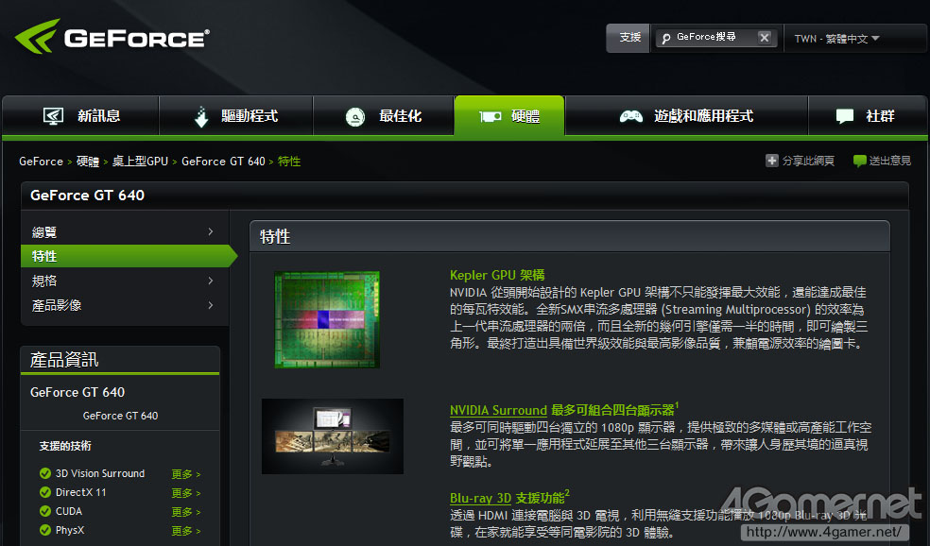Click the 3D Vision Surround text

pos(100,473)
